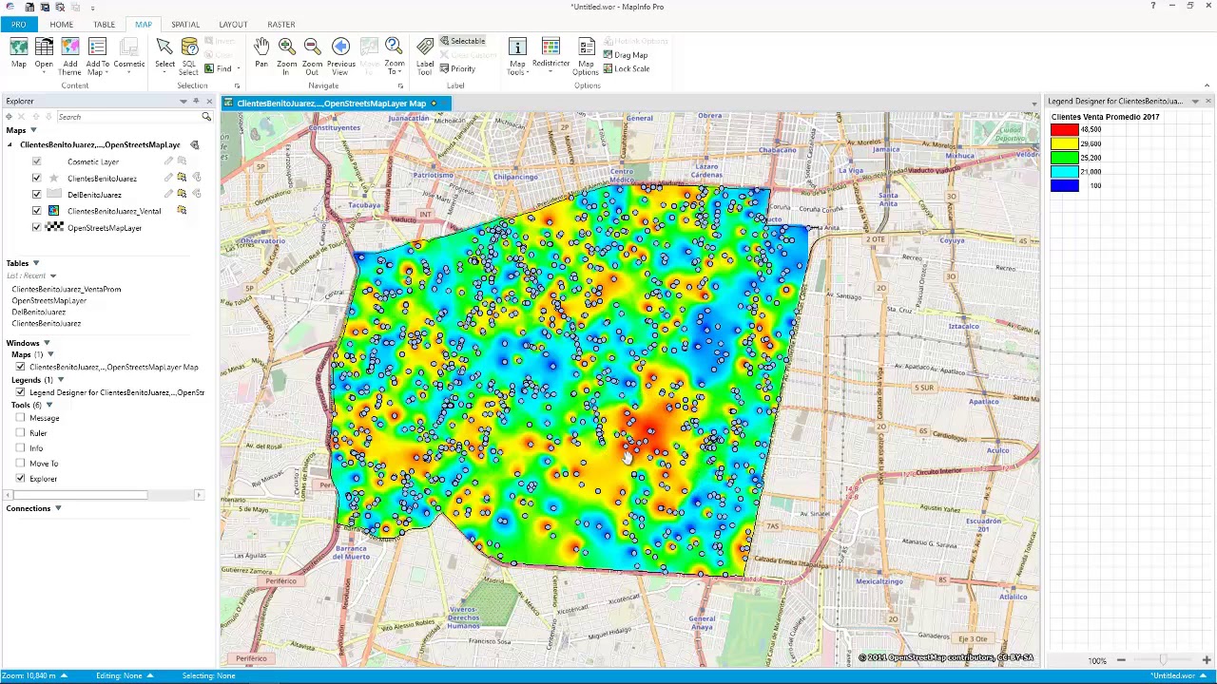1217x684 pixels.
Task: Collapse the ClientesBenitoJuarez map tree node
Action: [x=10, y=144]
